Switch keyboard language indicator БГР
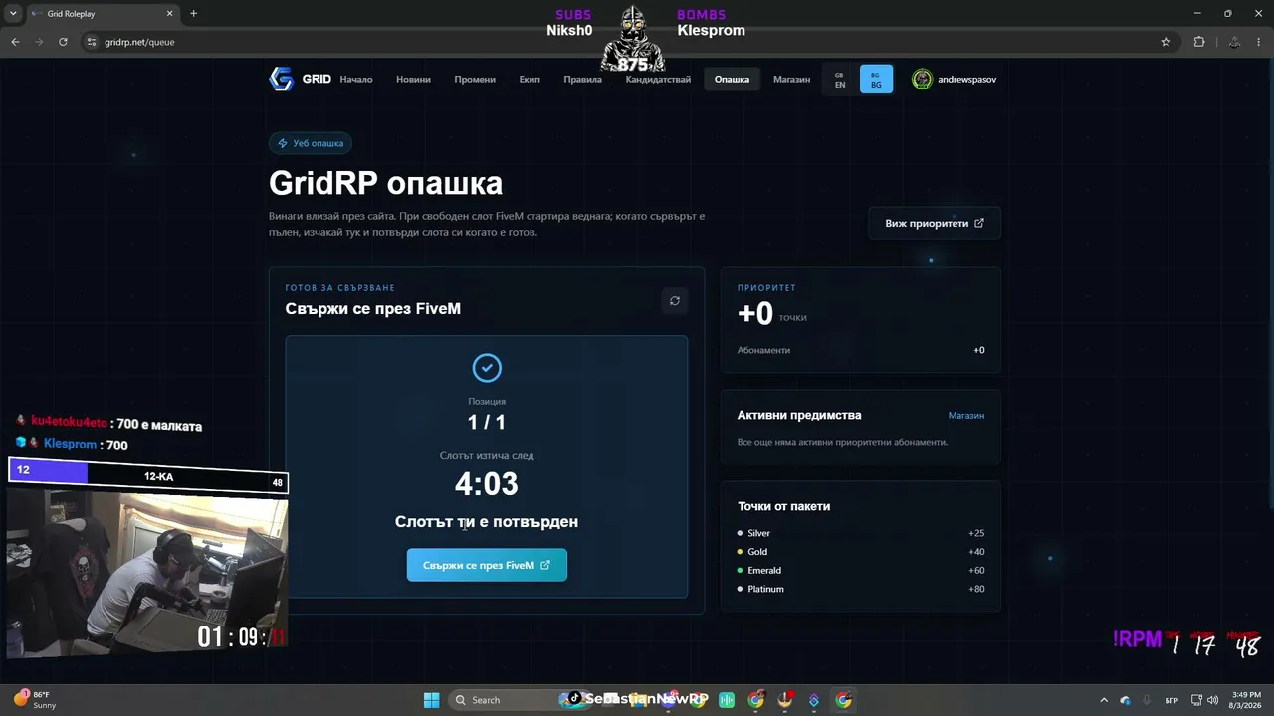Screen dimensions: 1274x716 (1171, 701)
